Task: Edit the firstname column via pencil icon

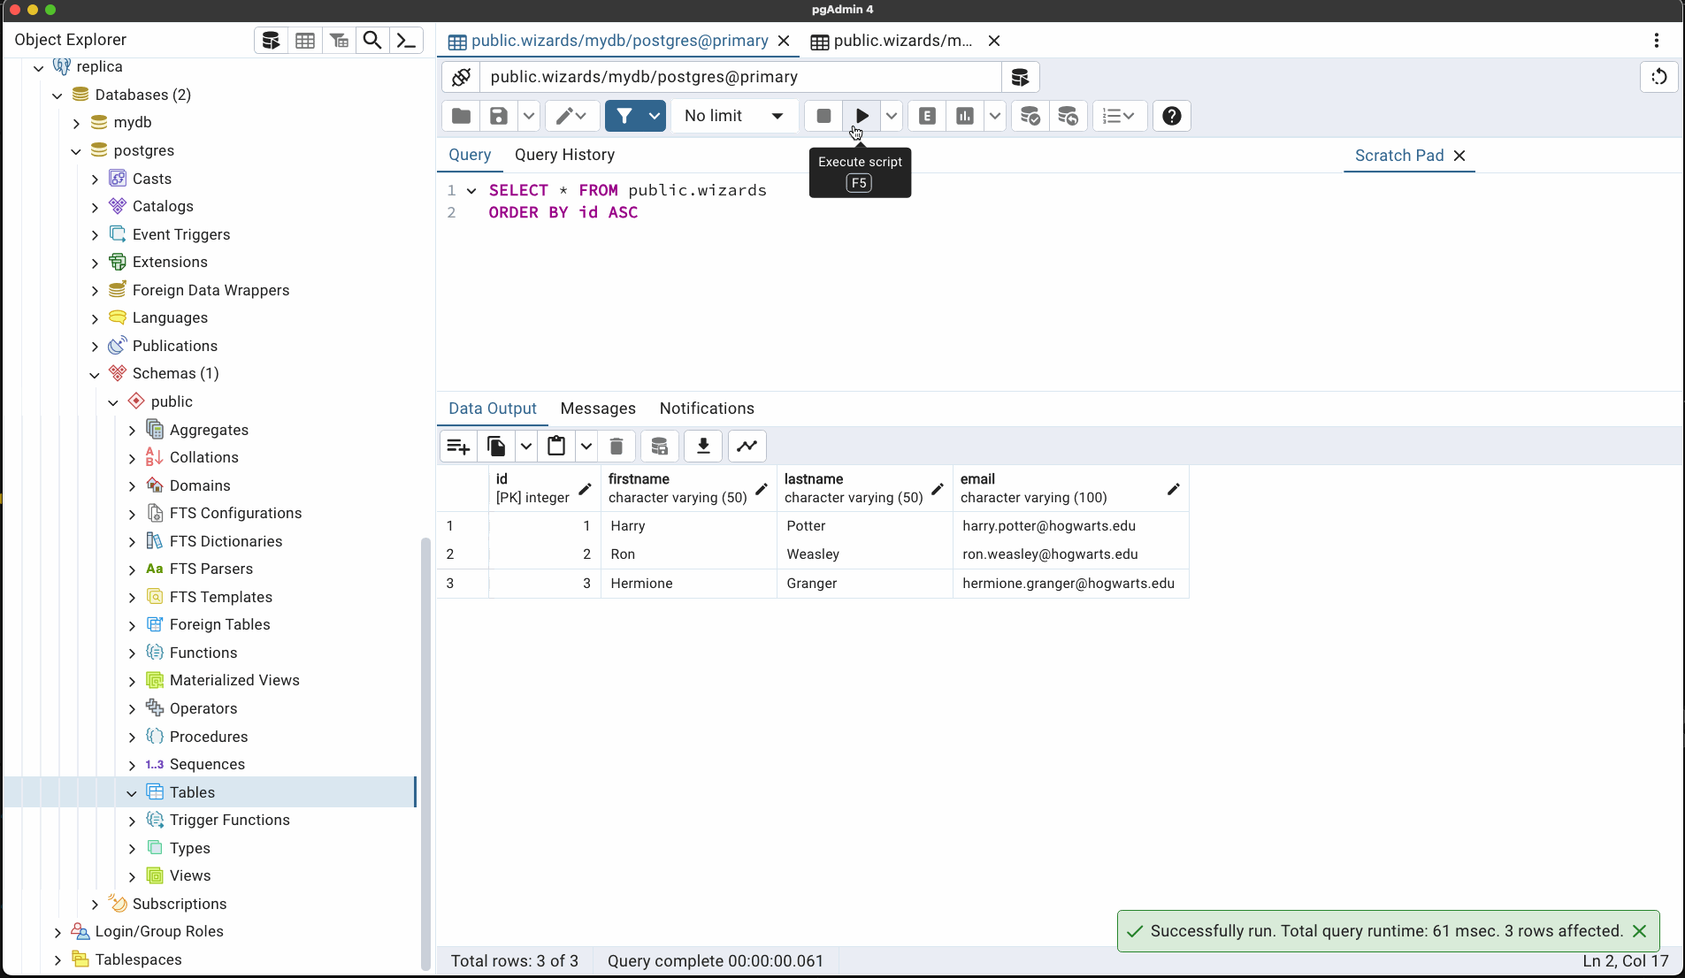Action: coord(762,489)
